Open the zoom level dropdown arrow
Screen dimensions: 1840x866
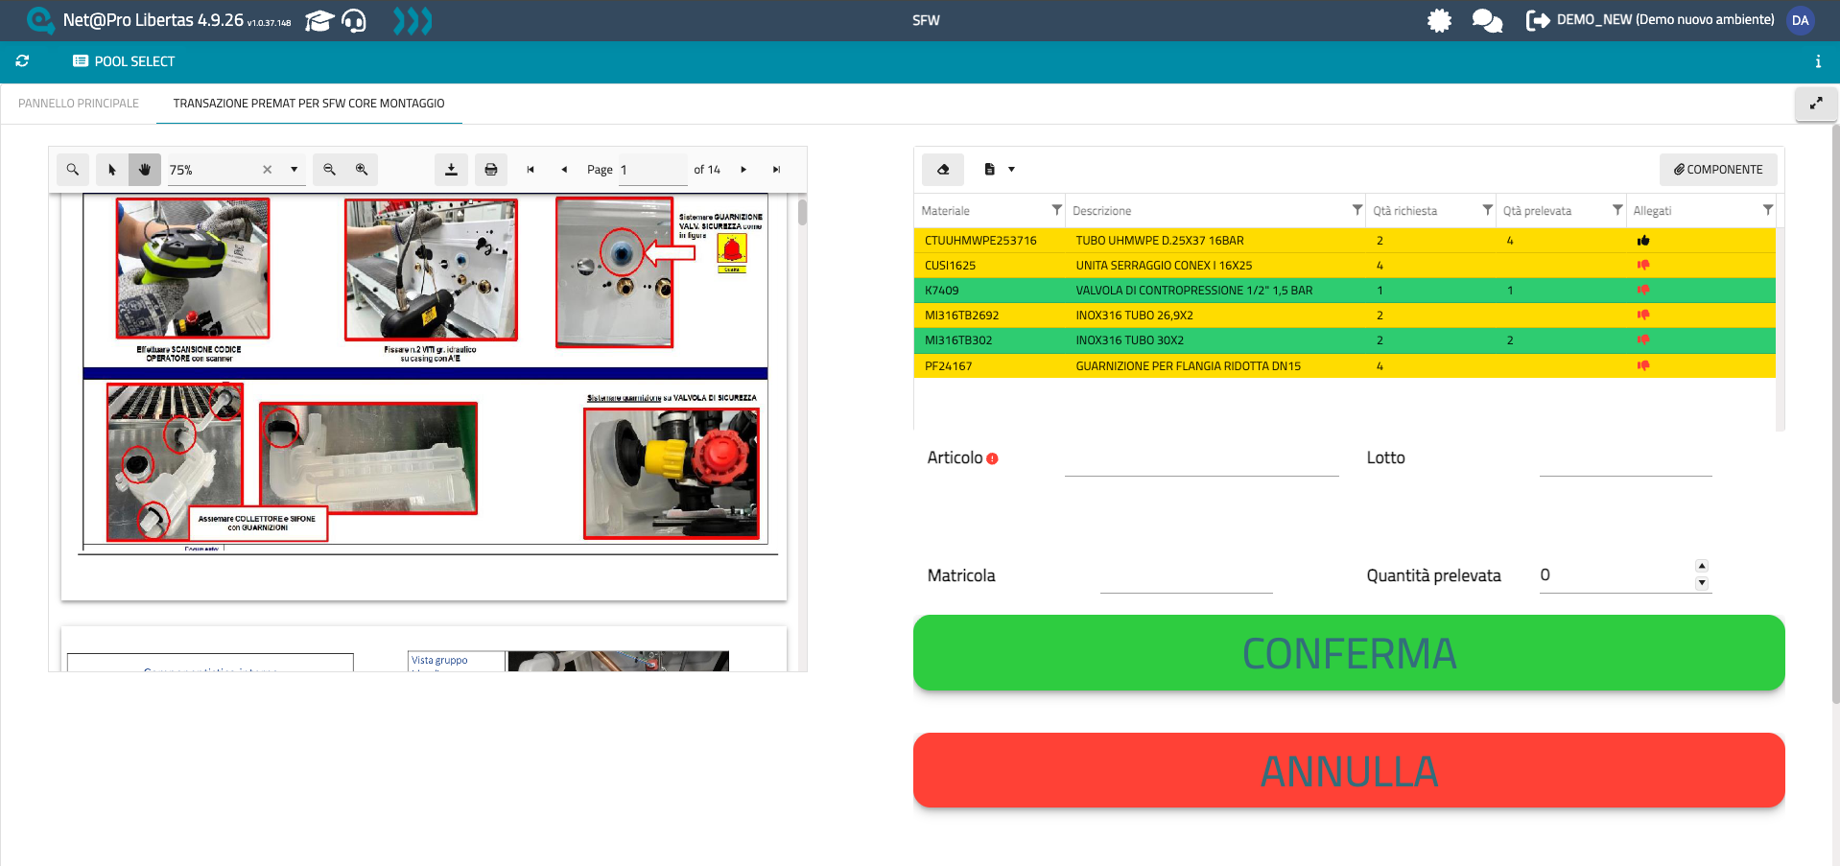[295, 170]
